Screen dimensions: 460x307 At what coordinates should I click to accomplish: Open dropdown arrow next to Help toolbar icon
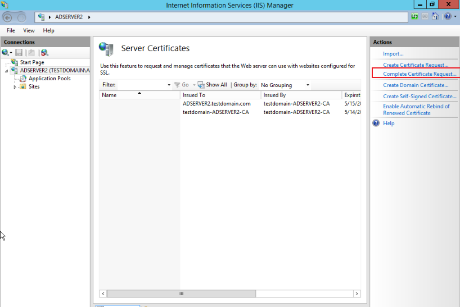pos(456,17)
